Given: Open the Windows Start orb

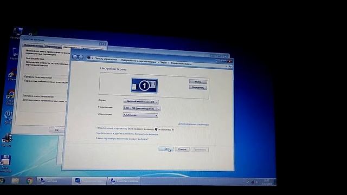Looking at the screenshot, I should tap(3, 180).
